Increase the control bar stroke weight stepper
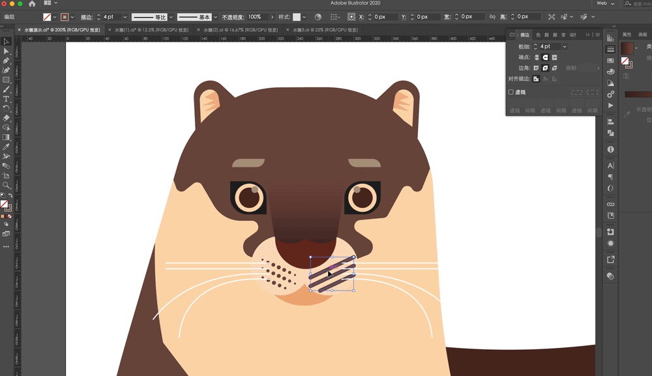Image resolution: width=652 pixels, height=376 pixels. pos(99,15)
